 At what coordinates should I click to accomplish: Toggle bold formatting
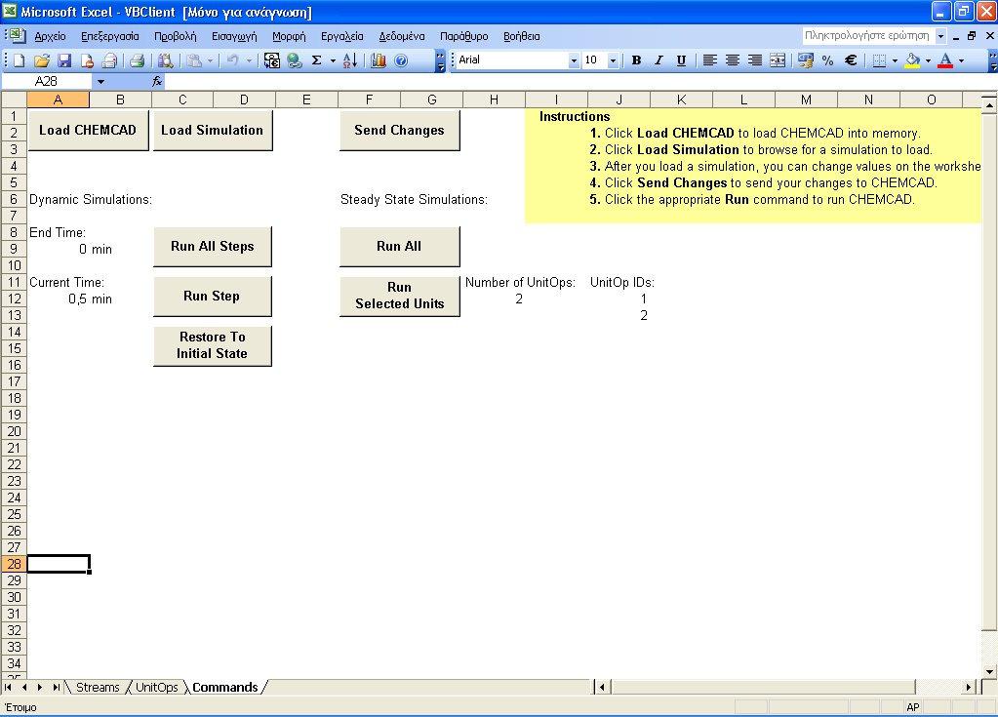coord(636,60)
